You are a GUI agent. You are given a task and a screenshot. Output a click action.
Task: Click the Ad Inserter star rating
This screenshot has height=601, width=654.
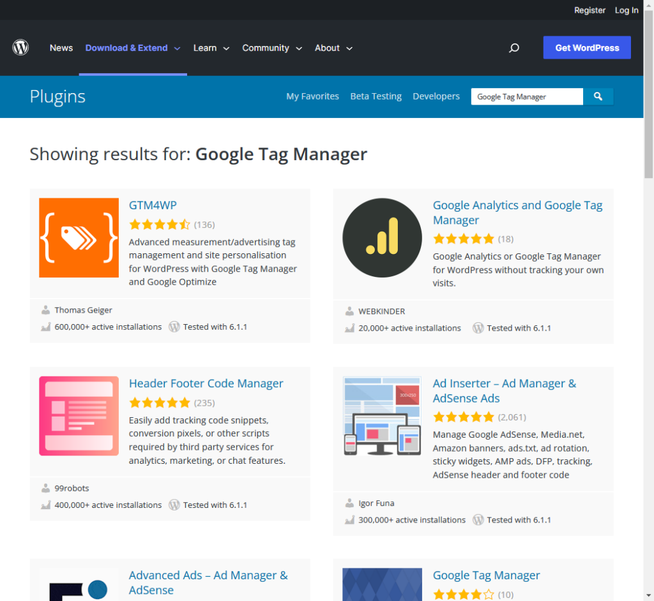pyautogui.click(x=464, y=417)
